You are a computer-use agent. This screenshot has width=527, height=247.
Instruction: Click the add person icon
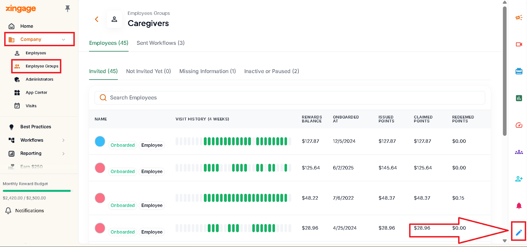click(x=519, y=179)
